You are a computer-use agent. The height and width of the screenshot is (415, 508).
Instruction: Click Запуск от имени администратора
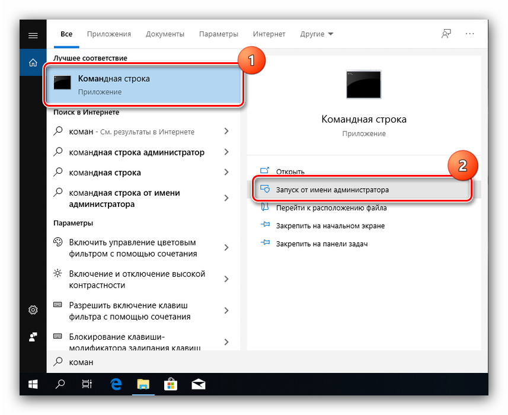click(333, 190)
